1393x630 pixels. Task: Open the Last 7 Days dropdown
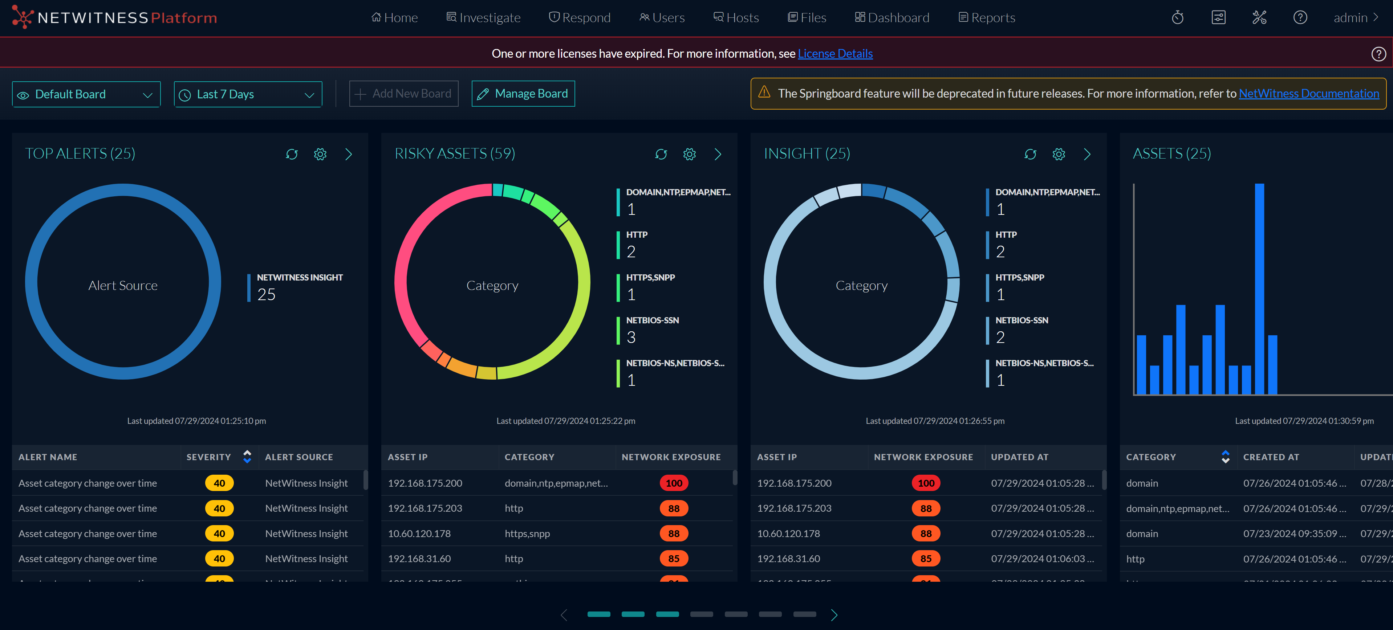coord(248,94)
